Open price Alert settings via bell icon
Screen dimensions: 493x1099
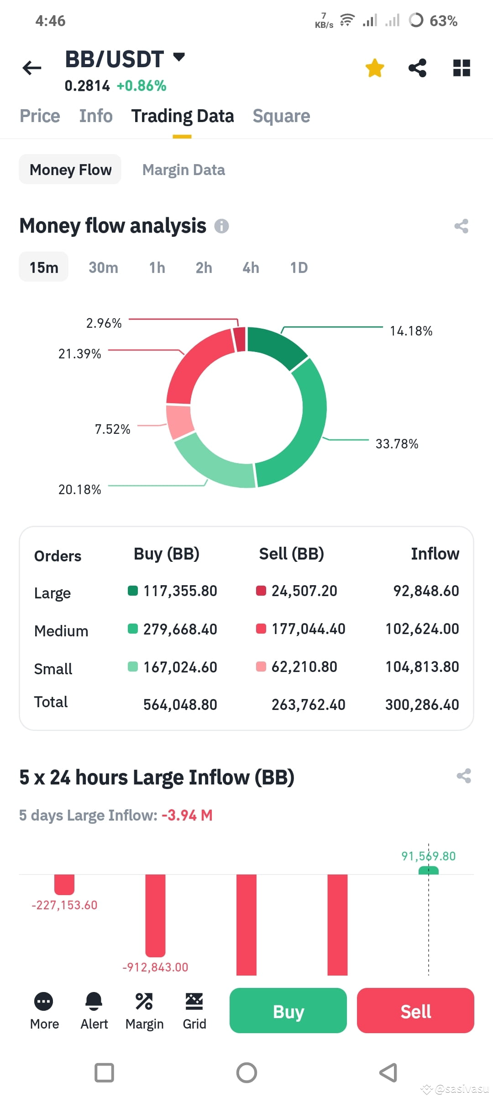coord(94,1001)
